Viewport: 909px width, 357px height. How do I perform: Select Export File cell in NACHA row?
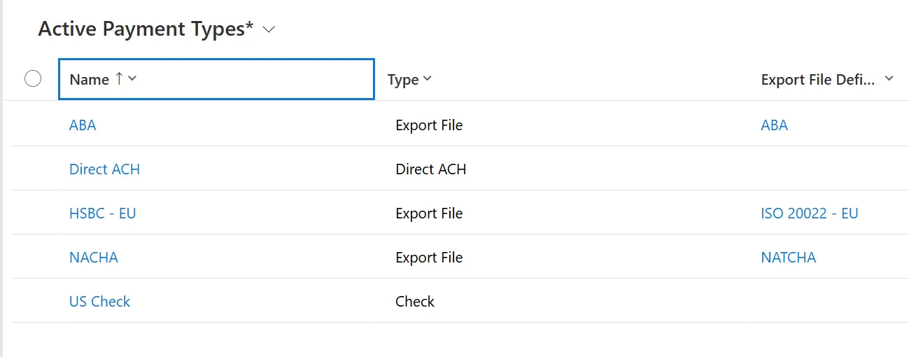[x=429, y=258]
